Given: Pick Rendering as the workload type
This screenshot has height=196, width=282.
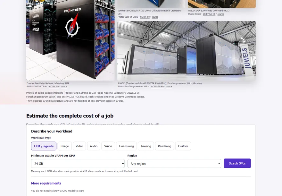Looking at the screenshot, I should (165, 146).
